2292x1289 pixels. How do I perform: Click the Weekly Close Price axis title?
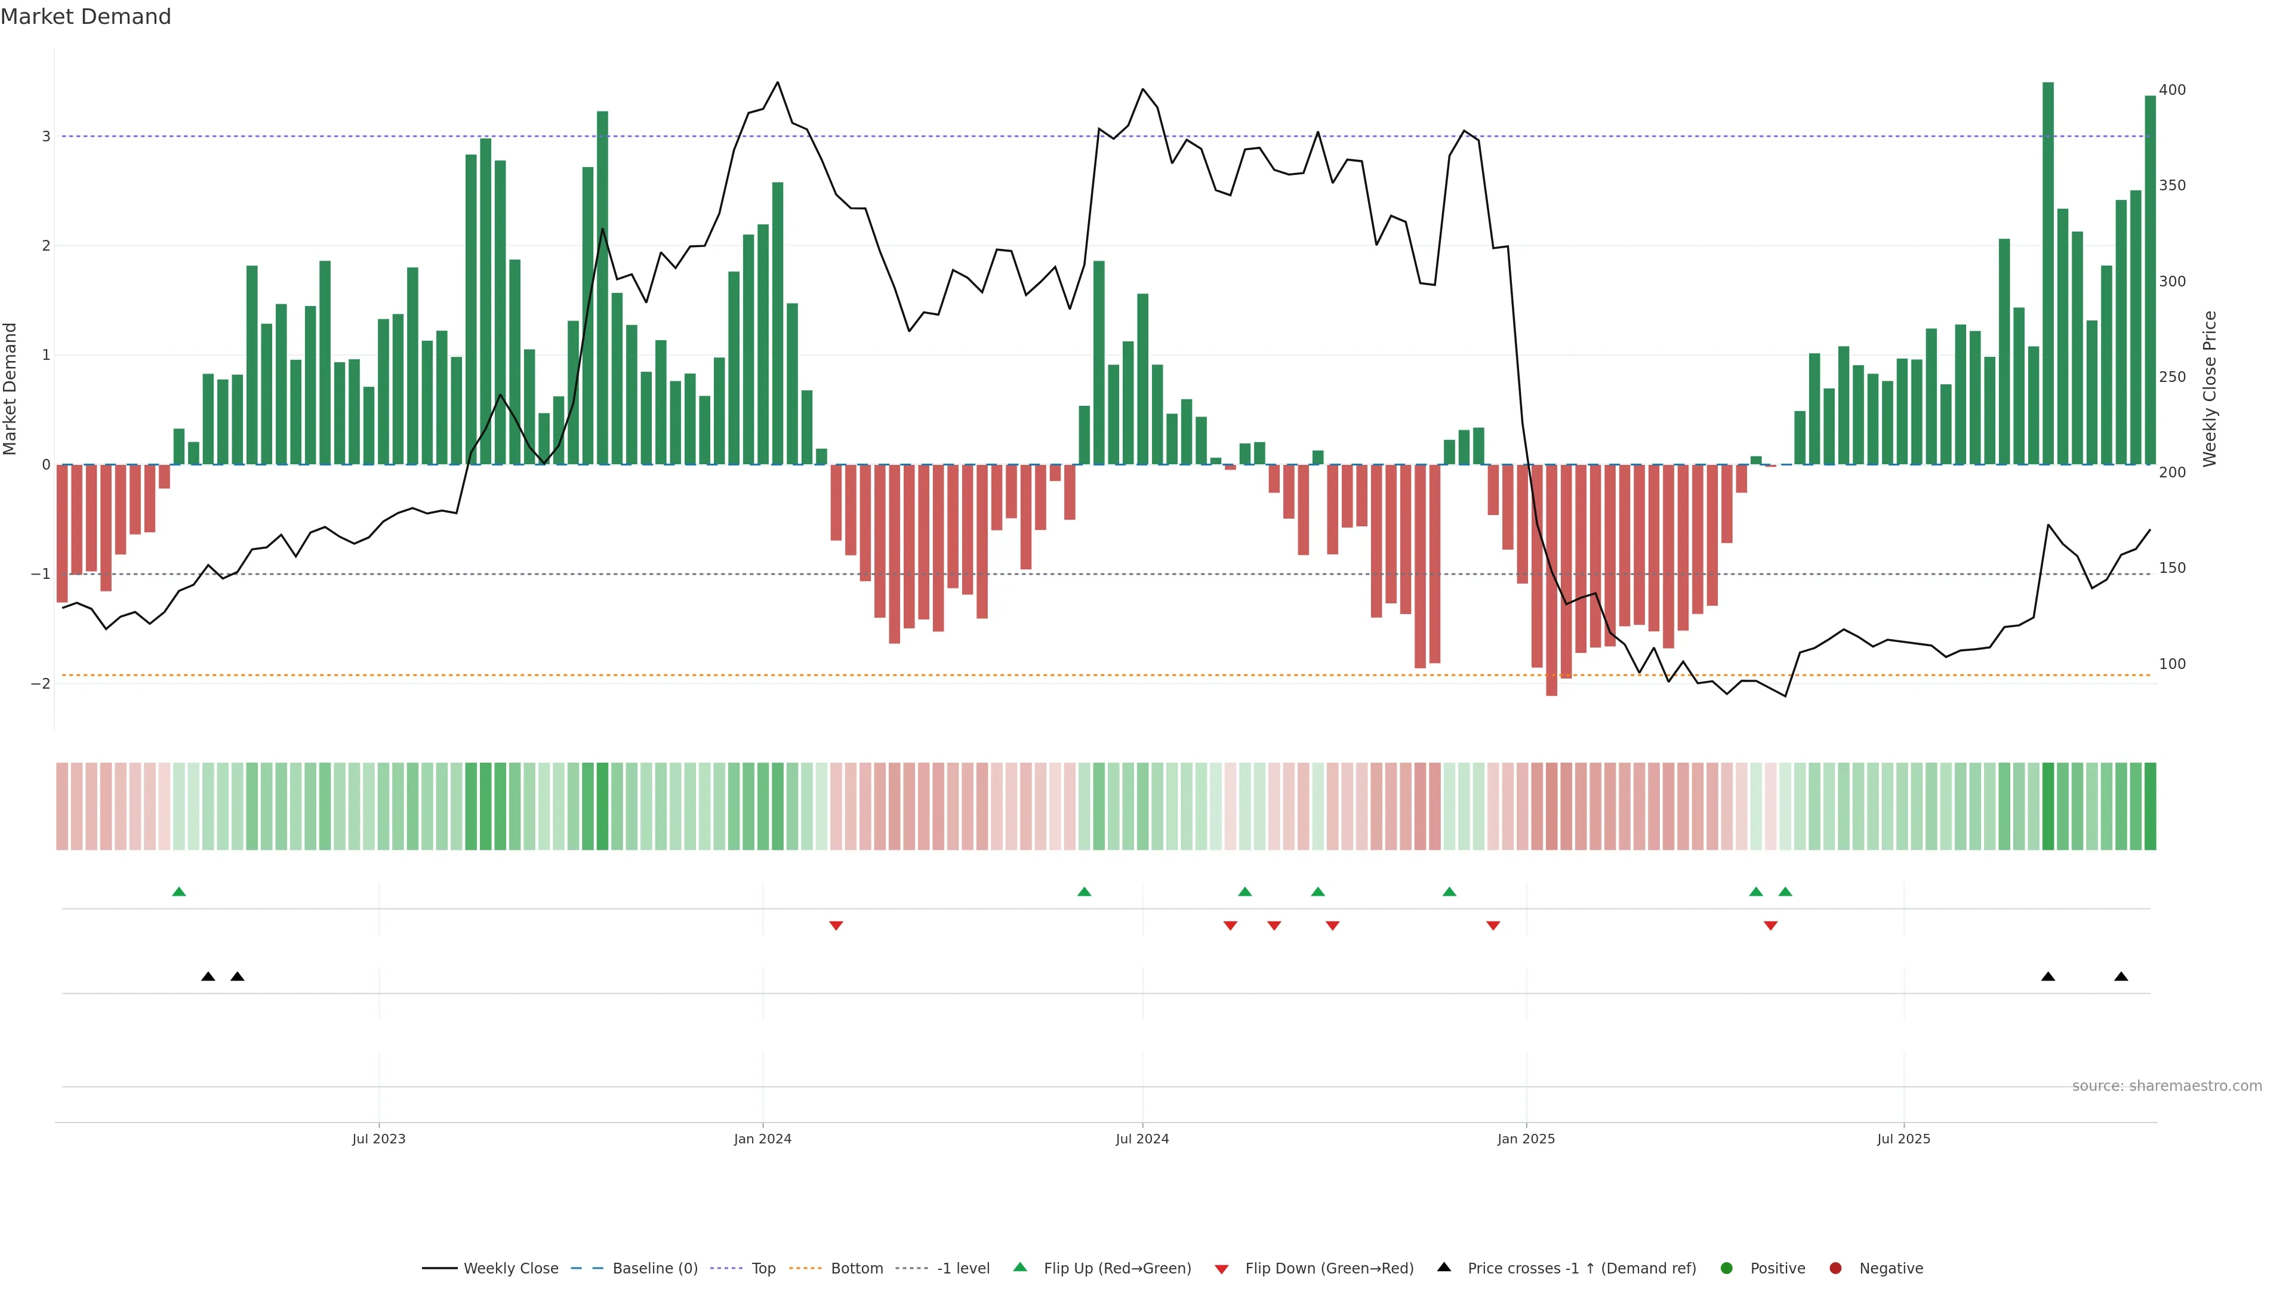click(x=2210, y=388)
